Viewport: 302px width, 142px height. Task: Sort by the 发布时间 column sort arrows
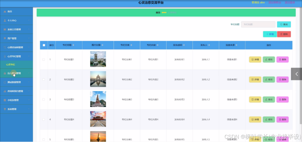point(184,45)
